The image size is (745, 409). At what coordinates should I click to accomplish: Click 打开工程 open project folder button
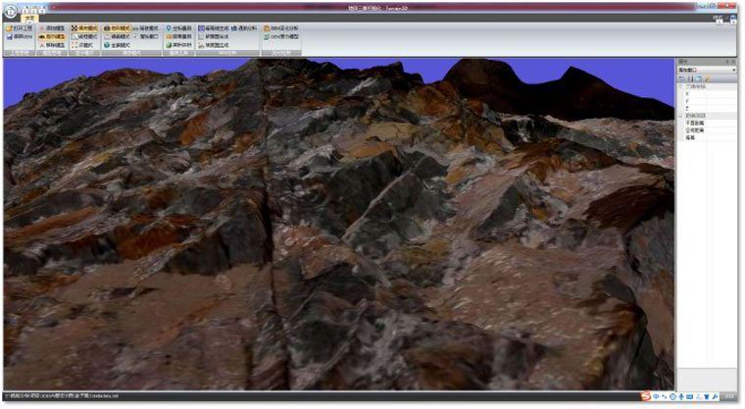pos(19,28)
